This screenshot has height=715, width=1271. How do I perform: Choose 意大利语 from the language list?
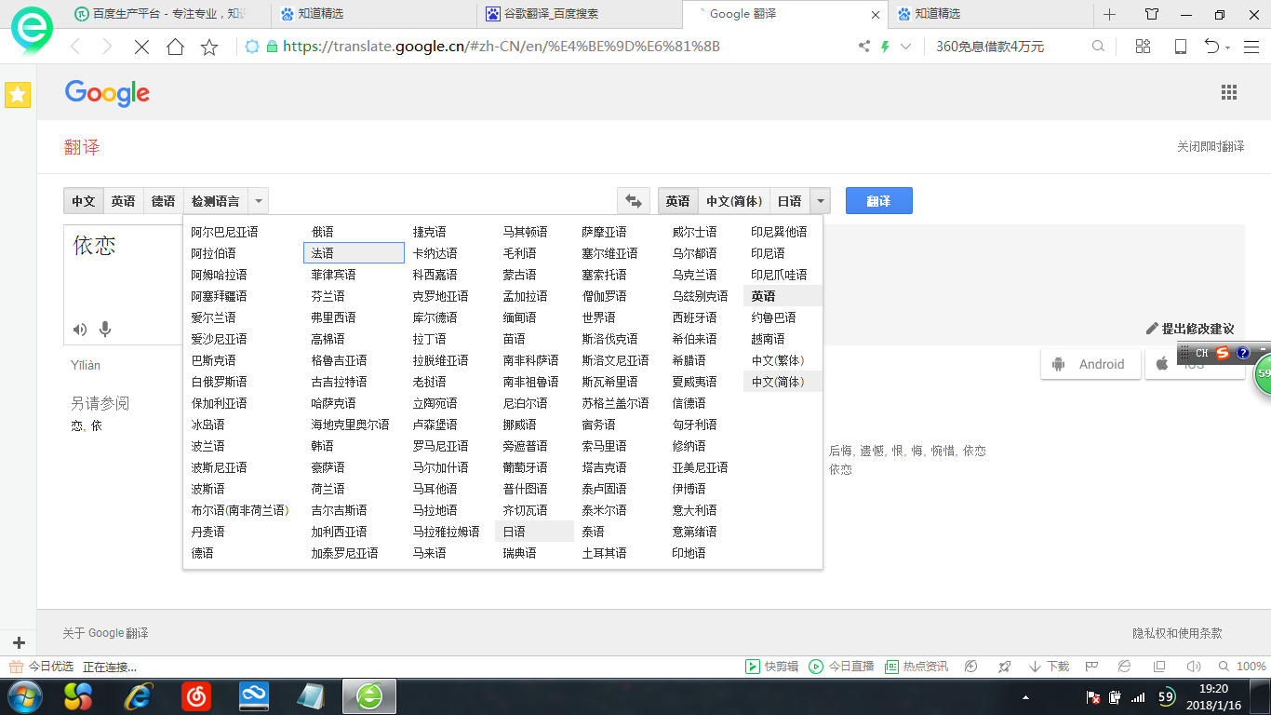point(694,510)
